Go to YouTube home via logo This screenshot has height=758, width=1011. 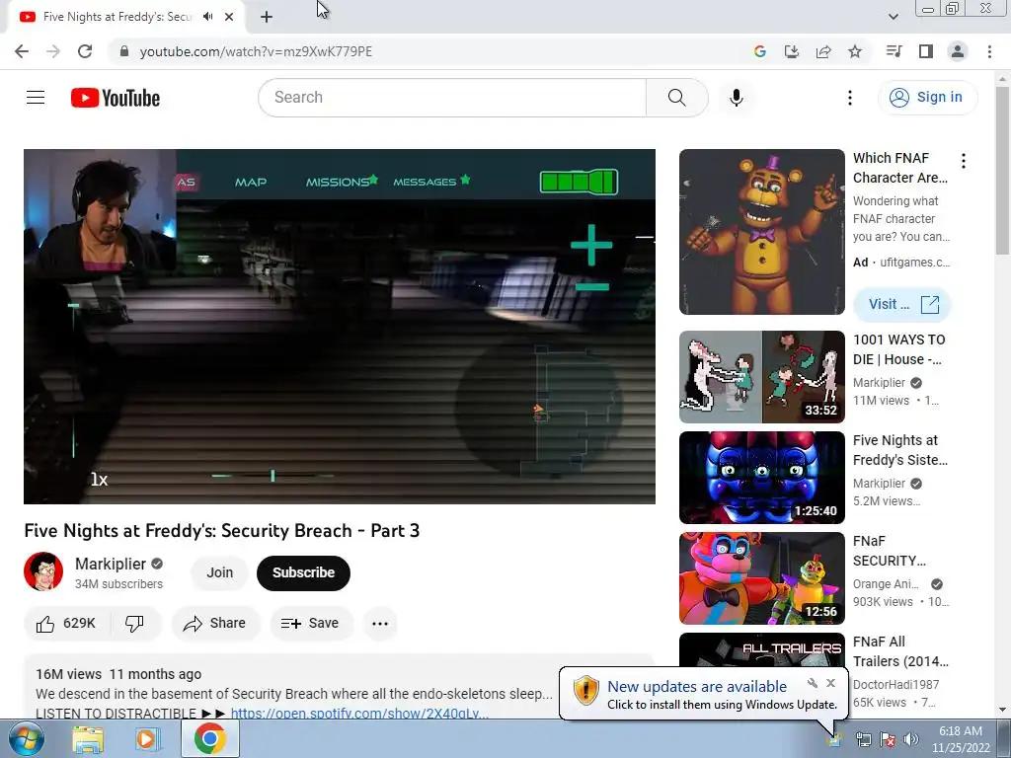(x=116, y=98)
